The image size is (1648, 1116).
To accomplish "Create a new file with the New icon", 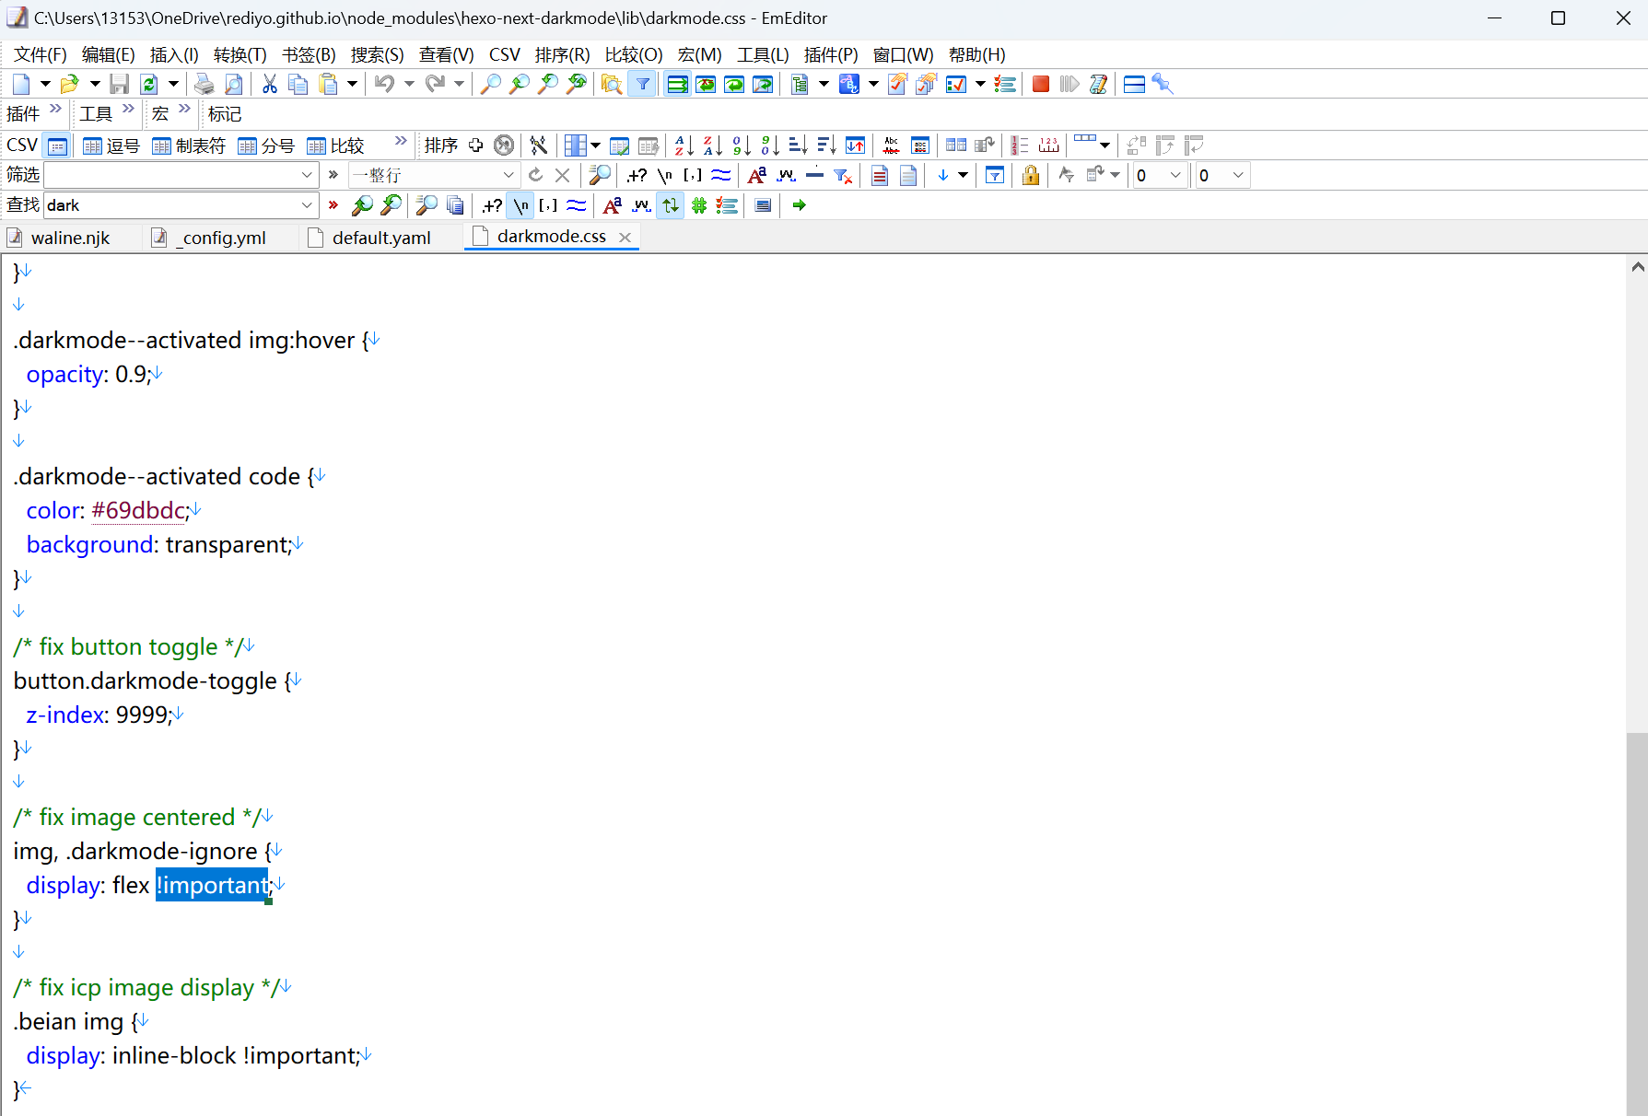I will click(21, 85).
